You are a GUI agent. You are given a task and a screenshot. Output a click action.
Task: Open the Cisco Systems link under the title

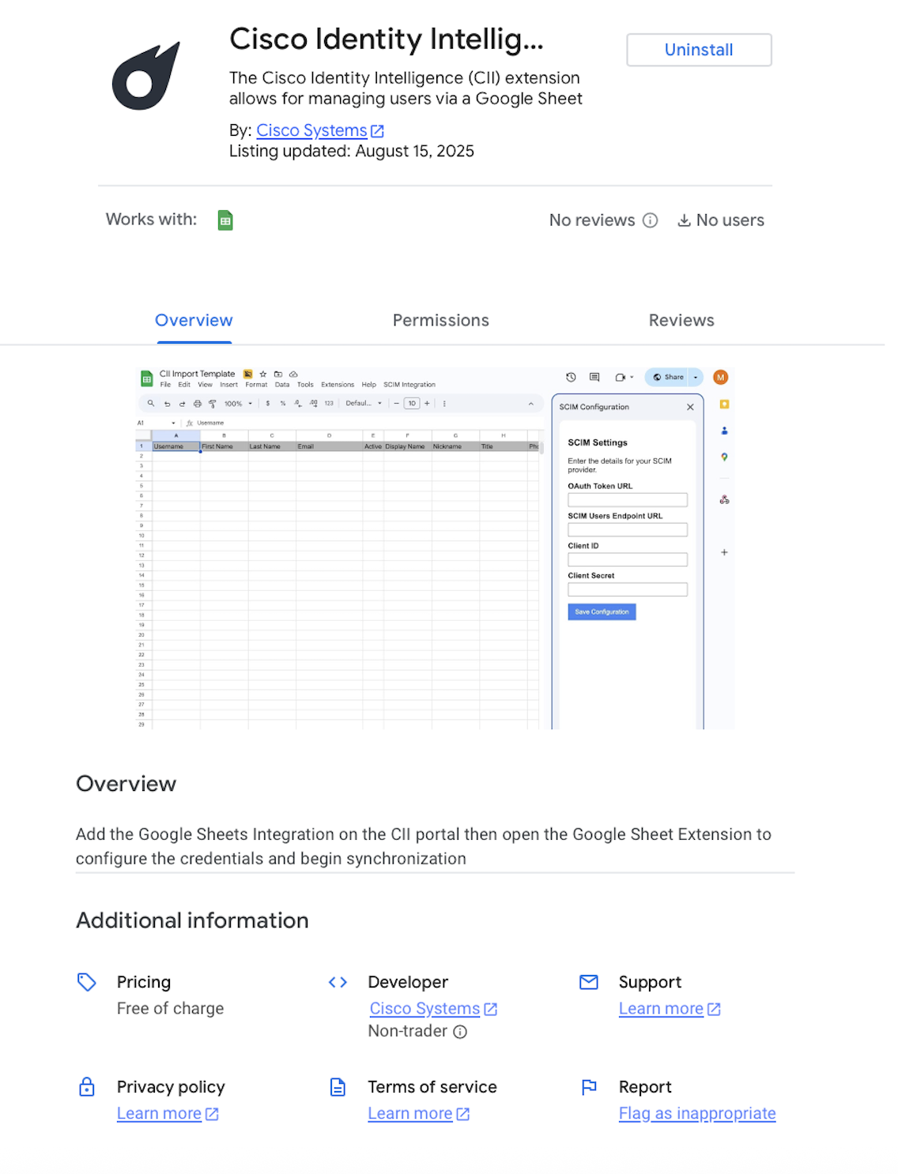tap(311, 130)
